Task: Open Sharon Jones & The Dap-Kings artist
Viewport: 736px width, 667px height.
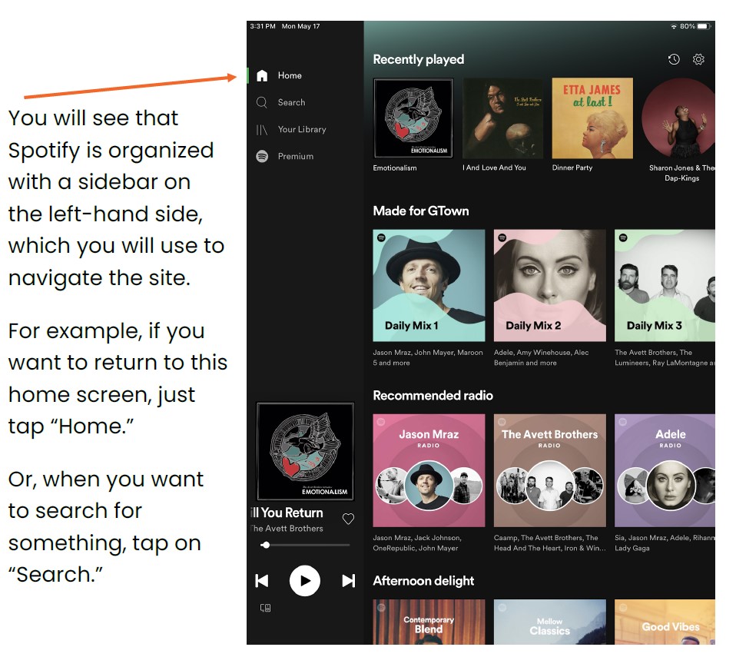Action: 678,118
